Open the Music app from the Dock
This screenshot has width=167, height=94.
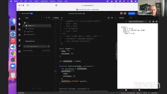point(13,40)
